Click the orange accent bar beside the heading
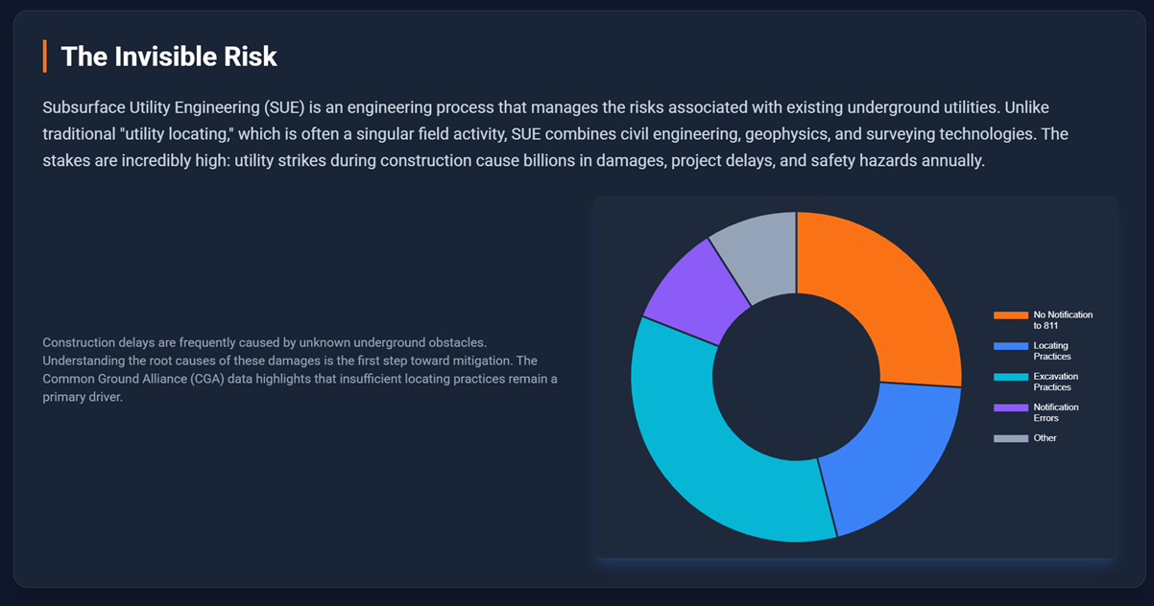Image resolution: width=1154 pixels, height=606 pixels. pyautogui.click(x=44, y=57)
